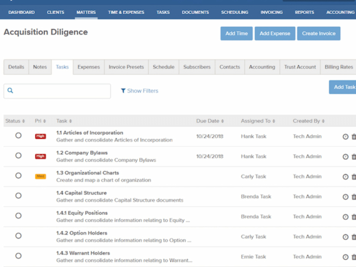Sort the list by Pri column
Image resolution: width=356 pixels, height=267 pixels.
40,121
